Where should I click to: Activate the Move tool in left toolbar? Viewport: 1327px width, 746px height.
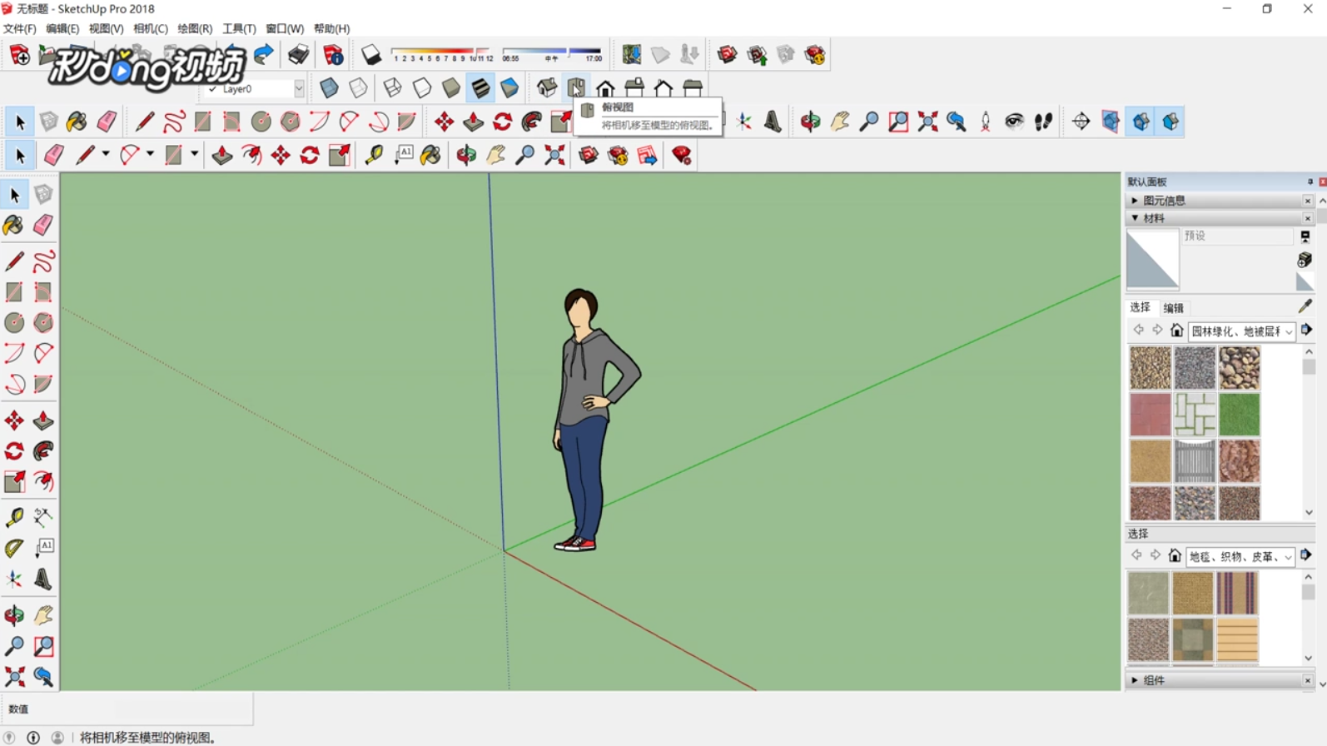pyautogui.click(x=14, y=420)
